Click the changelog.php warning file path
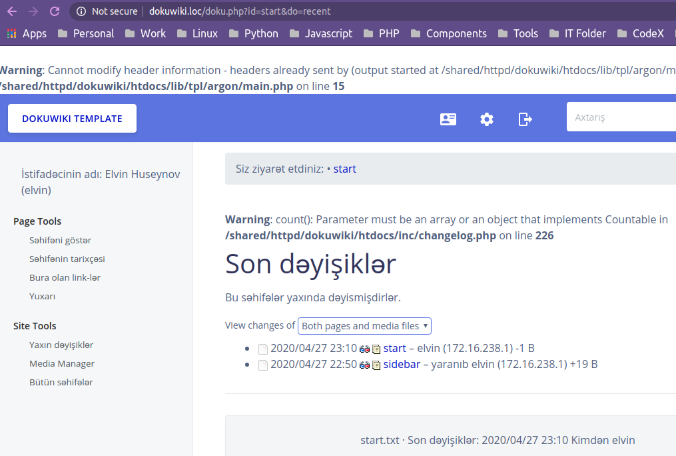Image resolution: width=676 pixels, height=456 pixels. click(x=360, y=235)
